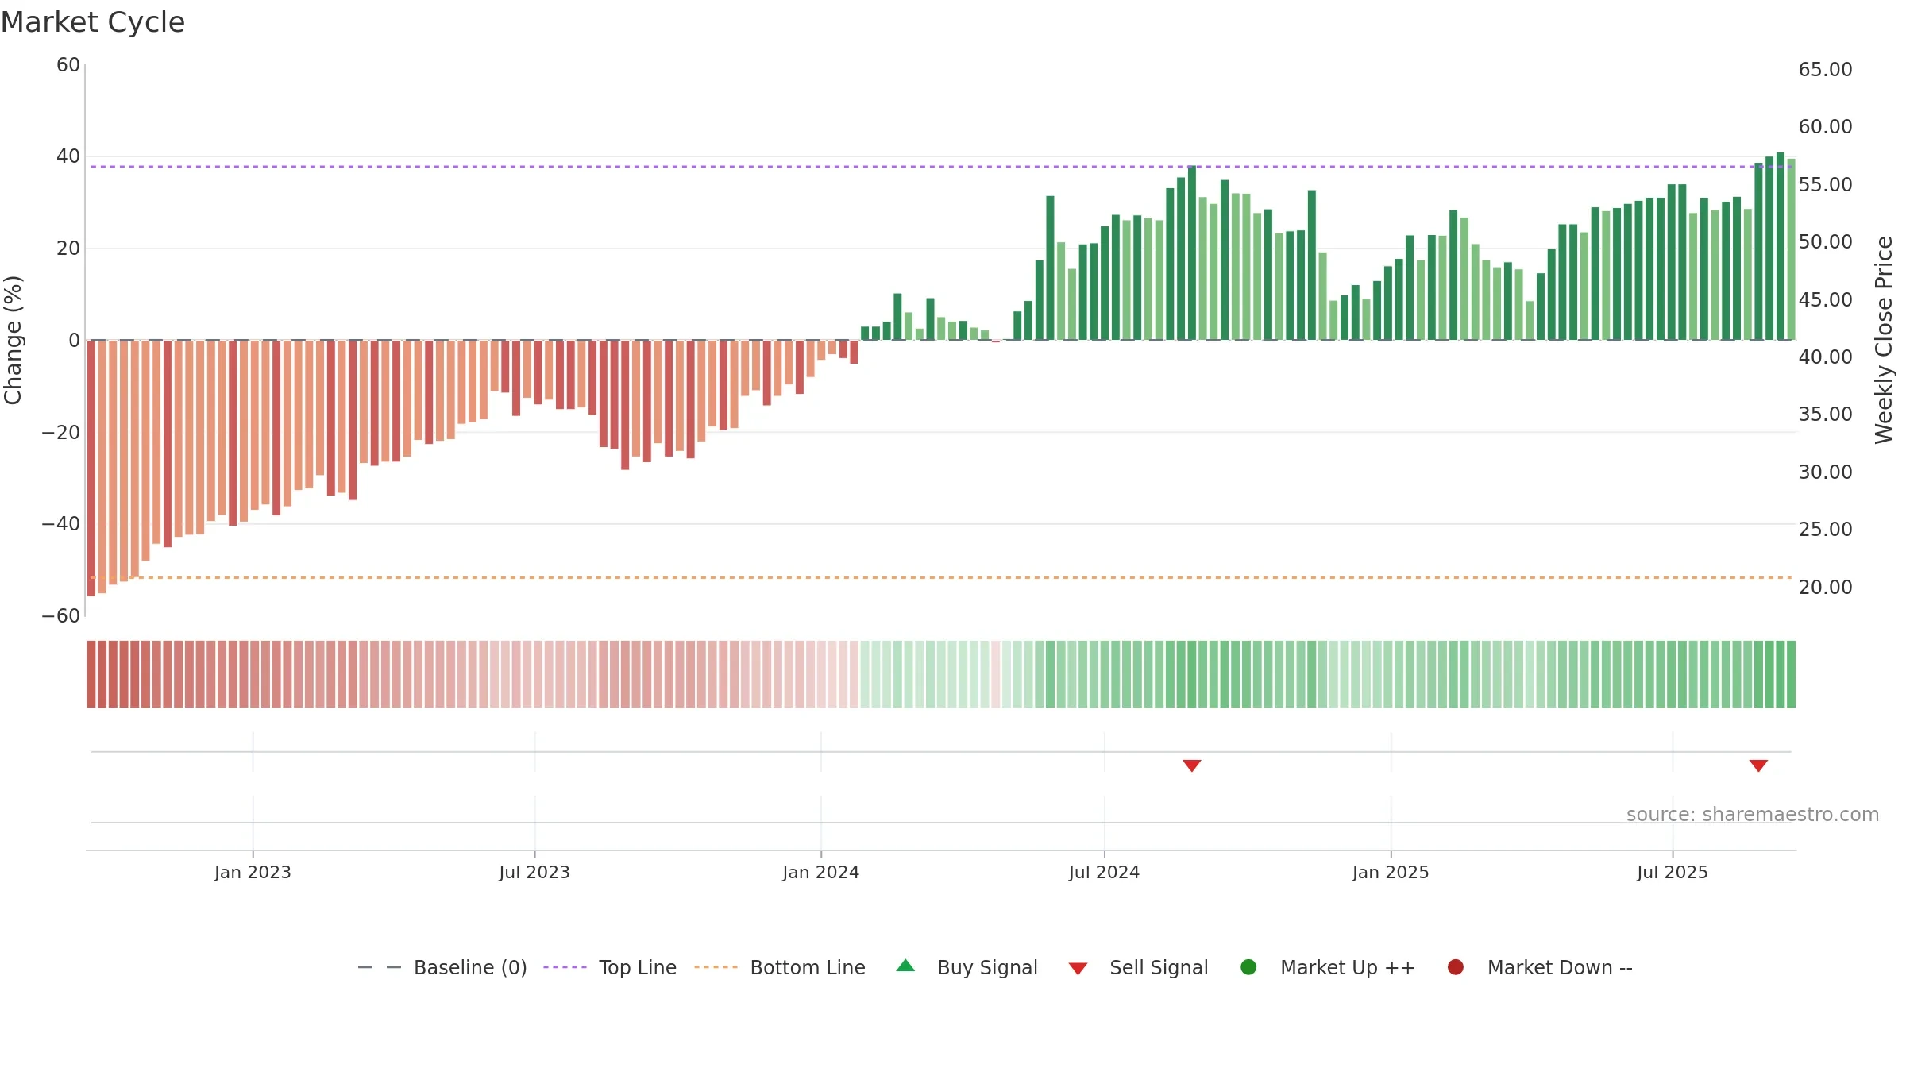The height and width of the screenshot is (1072, 1906).
Task: Toggle the Top Line legend entry
Action: tap(638, 967)
